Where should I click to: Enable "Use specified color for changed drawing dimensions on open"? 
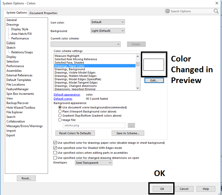click(x=55, y=158)
